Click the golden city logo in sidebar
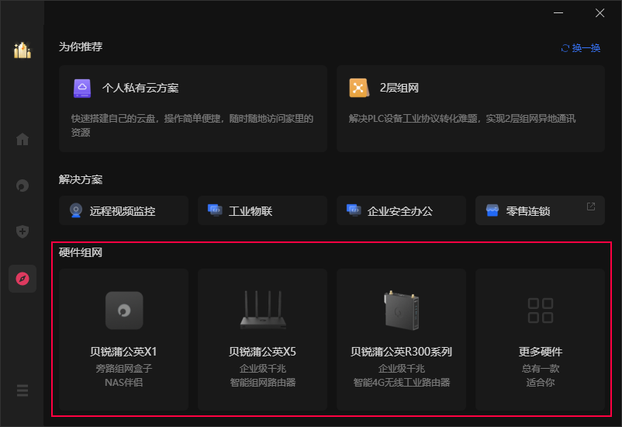622x427 pixels. [22, 50]
